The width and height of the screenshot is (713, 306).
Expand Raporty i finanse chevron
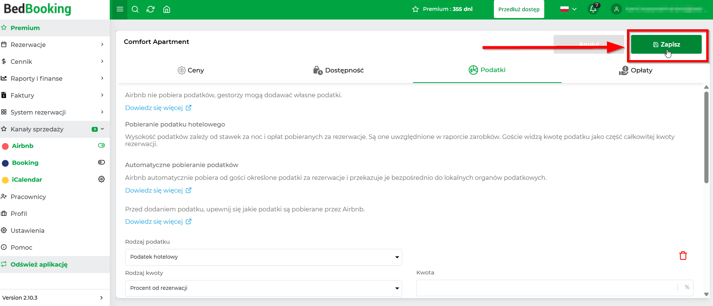102,78
